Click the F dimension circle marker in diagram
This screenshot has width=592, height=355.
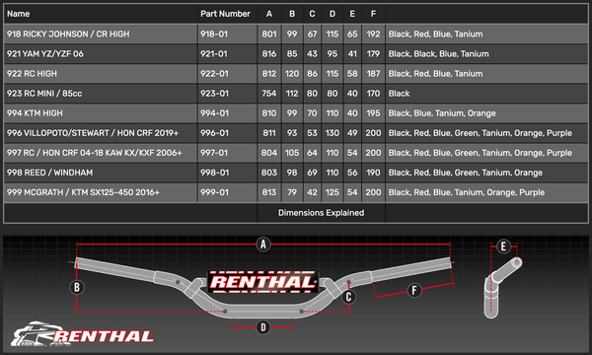[x=414, y=290]
